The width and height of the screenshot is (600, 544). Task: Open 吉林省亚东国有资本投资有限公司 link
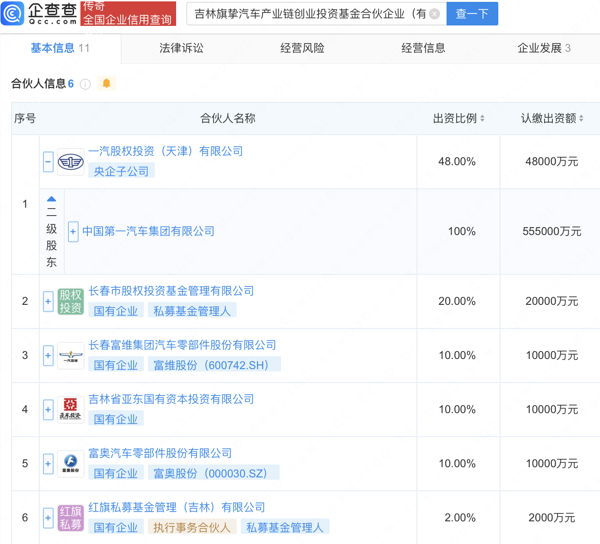coord(171,399)
